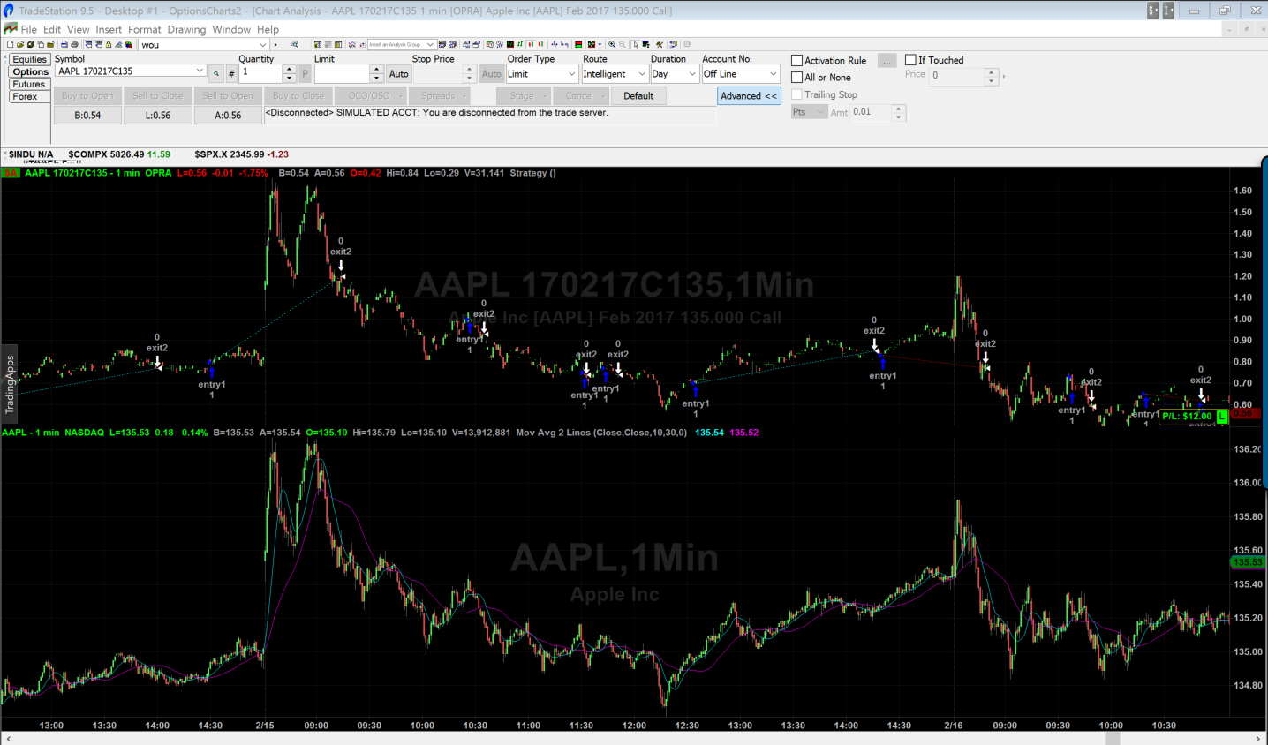Click the B:0.54 bid price button

coord(87,116)
